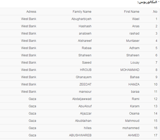The height and width of the screenshot is (140, 160).
Task: Select the Hashash family name cell
Action: tap(85, 26)
